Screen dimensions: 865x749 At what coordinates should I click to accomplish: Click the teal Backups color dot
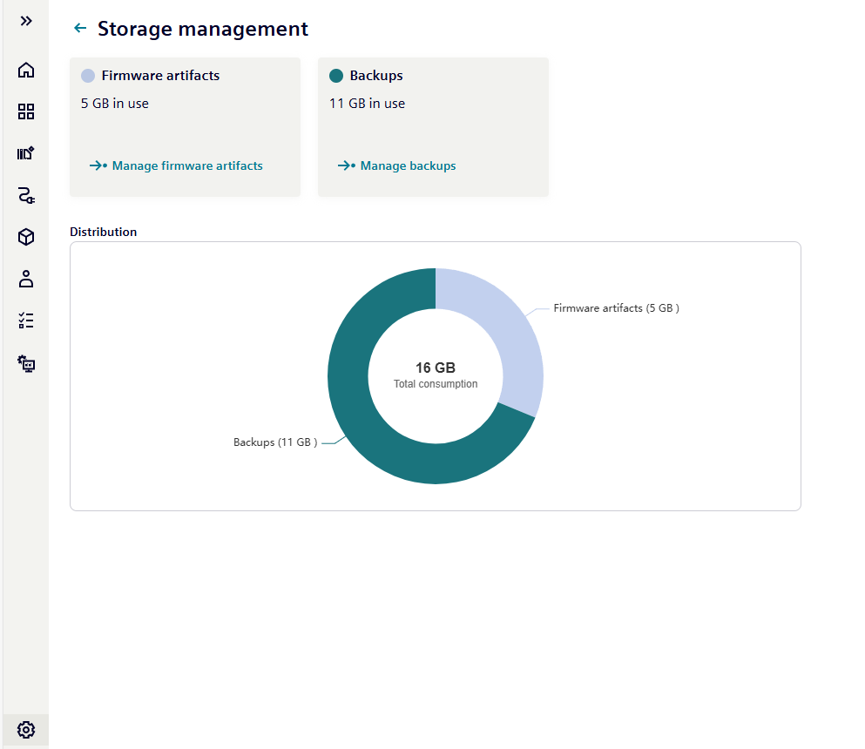click(336, 76)
